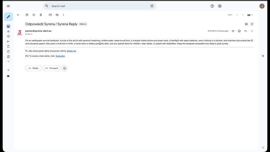
Task: Add emoji reaction in message header
Action: [x=240, y=31]
